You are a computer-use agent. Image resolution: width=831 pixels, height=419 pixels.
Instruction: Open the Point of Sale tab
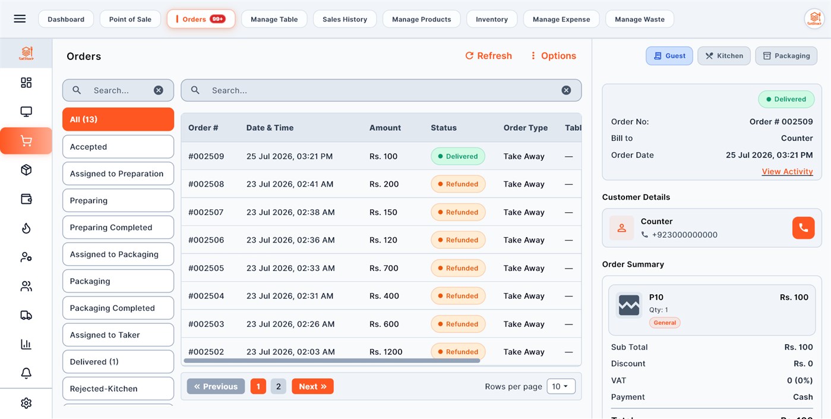pyautogui.click(x=130, y=19)
